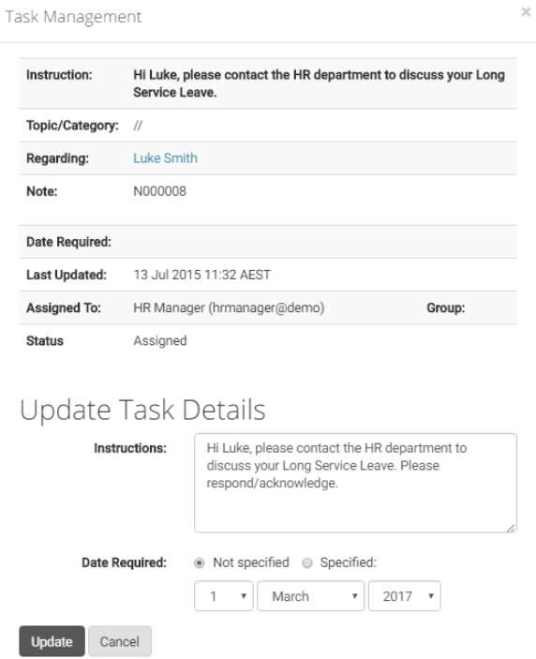536x659 pixels.
Task: Open the Luke Smith link
Action: click(x=165, y=158)
